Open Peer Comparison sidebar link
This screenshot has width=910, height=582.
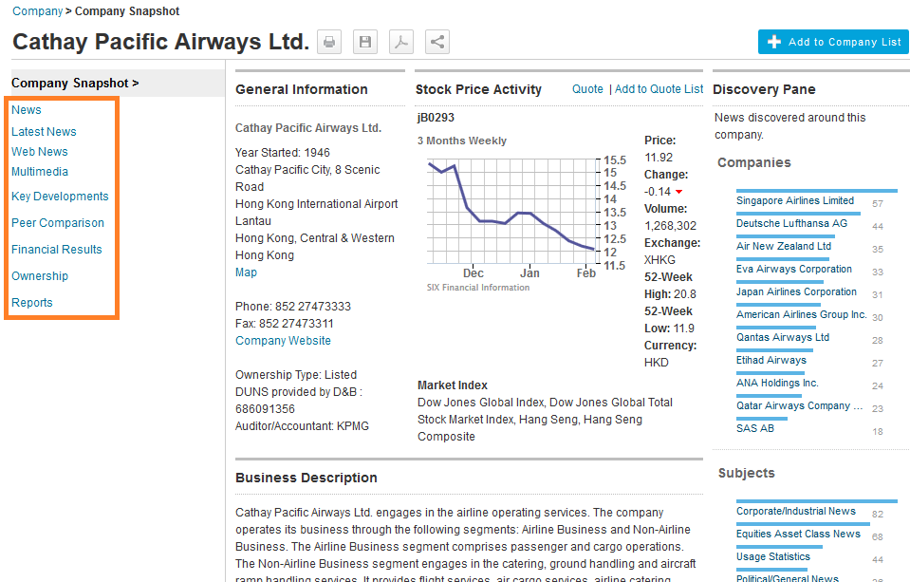point(58,223)
